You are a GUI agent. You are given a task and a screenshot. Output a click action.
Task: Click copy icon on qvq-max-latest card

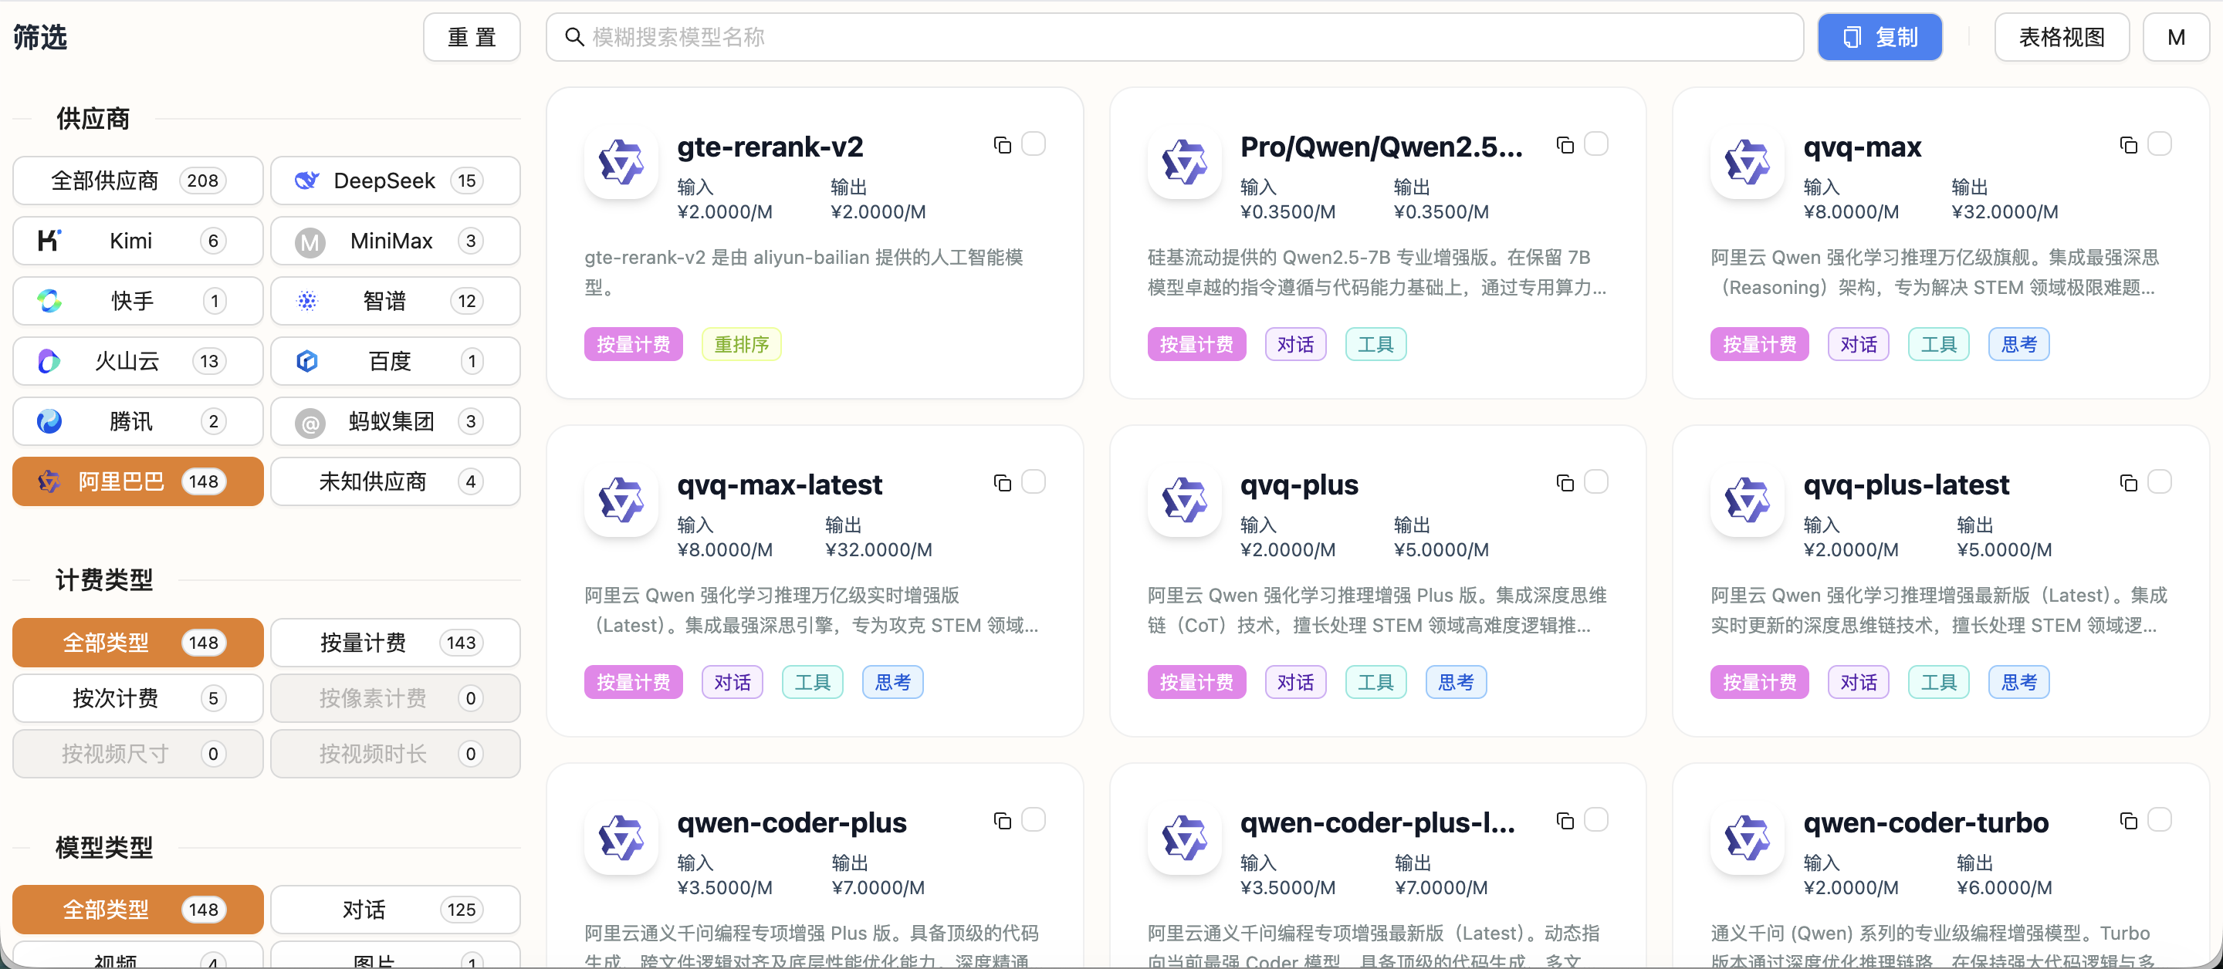pyautogui.click(x=1002, y=483)
